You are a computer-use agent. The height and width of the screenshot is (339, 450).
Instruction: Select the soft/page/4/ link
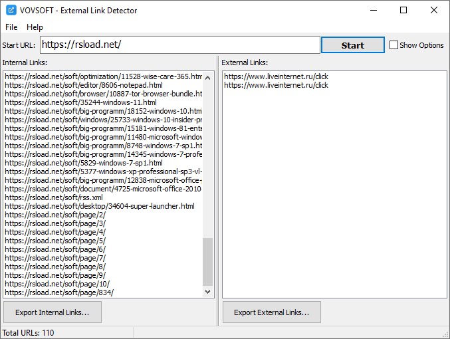55,232
